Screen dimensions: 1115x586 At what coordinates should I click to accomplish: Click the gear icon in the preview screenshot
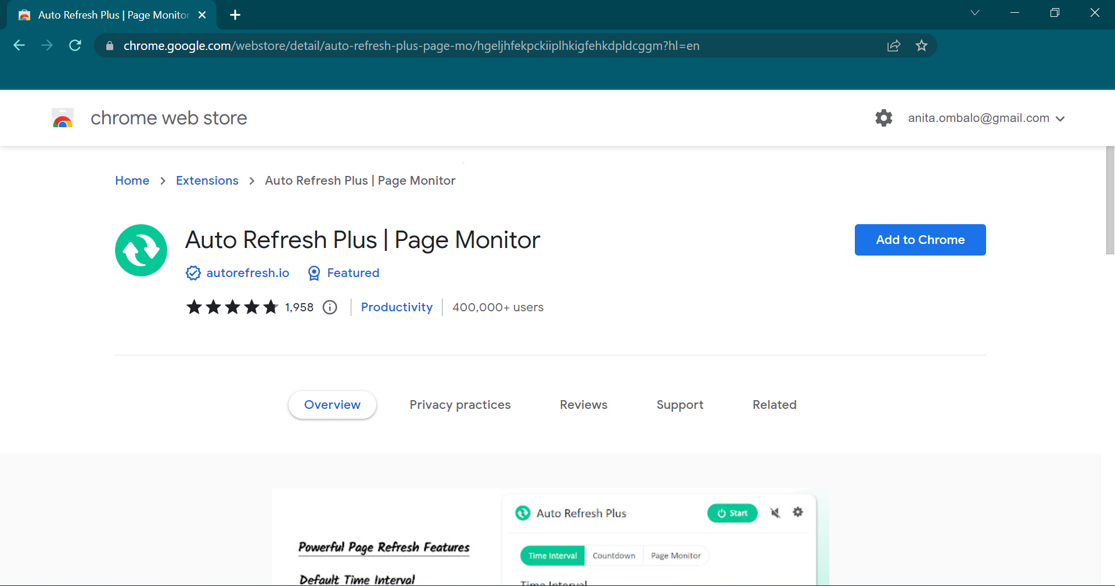(798, 512)
